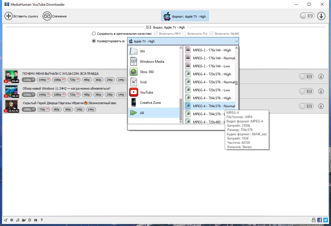Click the clock history icon
The image size is (331, 226).
(x=30, y=220)
